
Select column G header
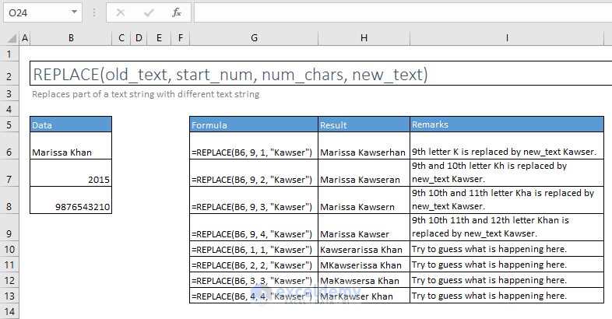click(x=254, y=37)
